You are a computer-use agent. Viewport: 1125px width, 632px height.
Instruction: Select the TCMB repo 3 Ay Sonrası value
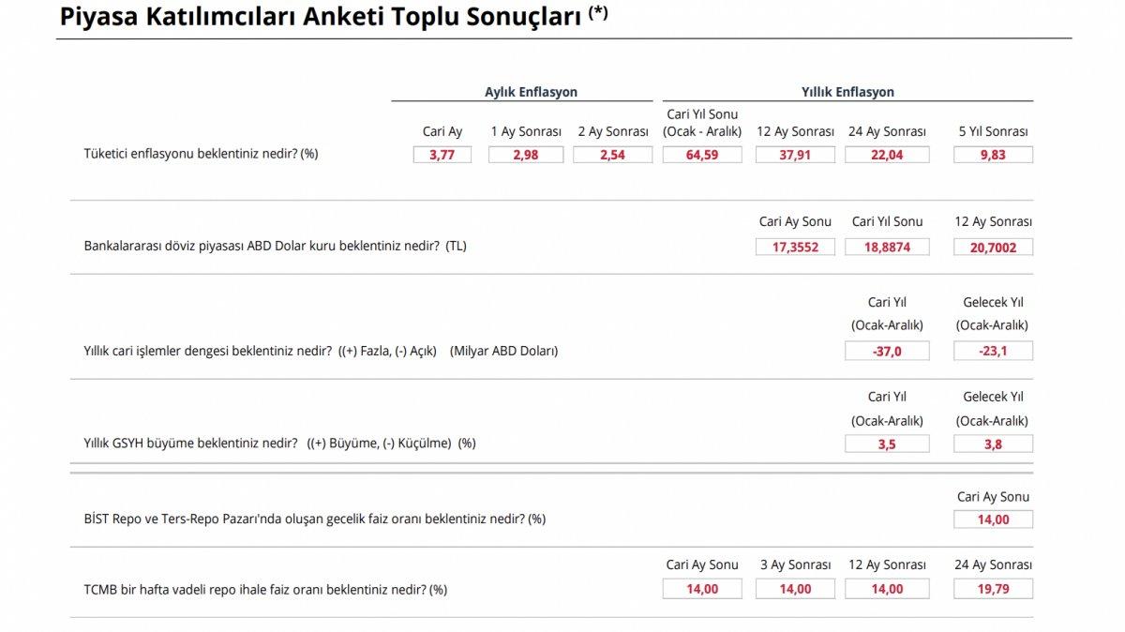tap(795, 589)
